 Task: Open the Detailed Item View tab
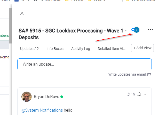point(112,49)
